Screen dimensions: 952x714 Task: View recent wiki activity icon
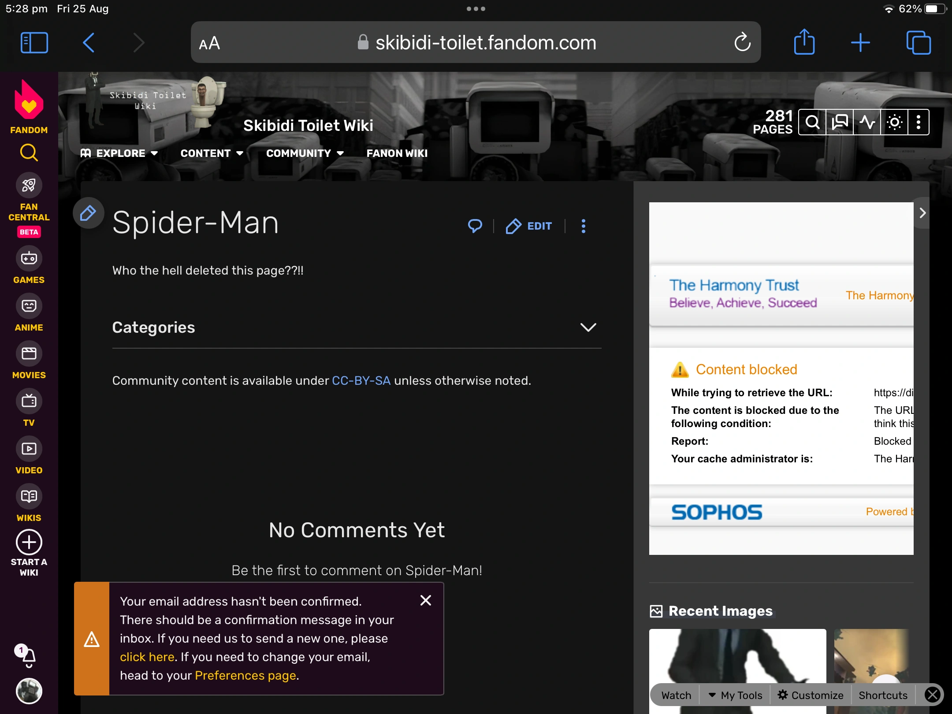point(867,122)
